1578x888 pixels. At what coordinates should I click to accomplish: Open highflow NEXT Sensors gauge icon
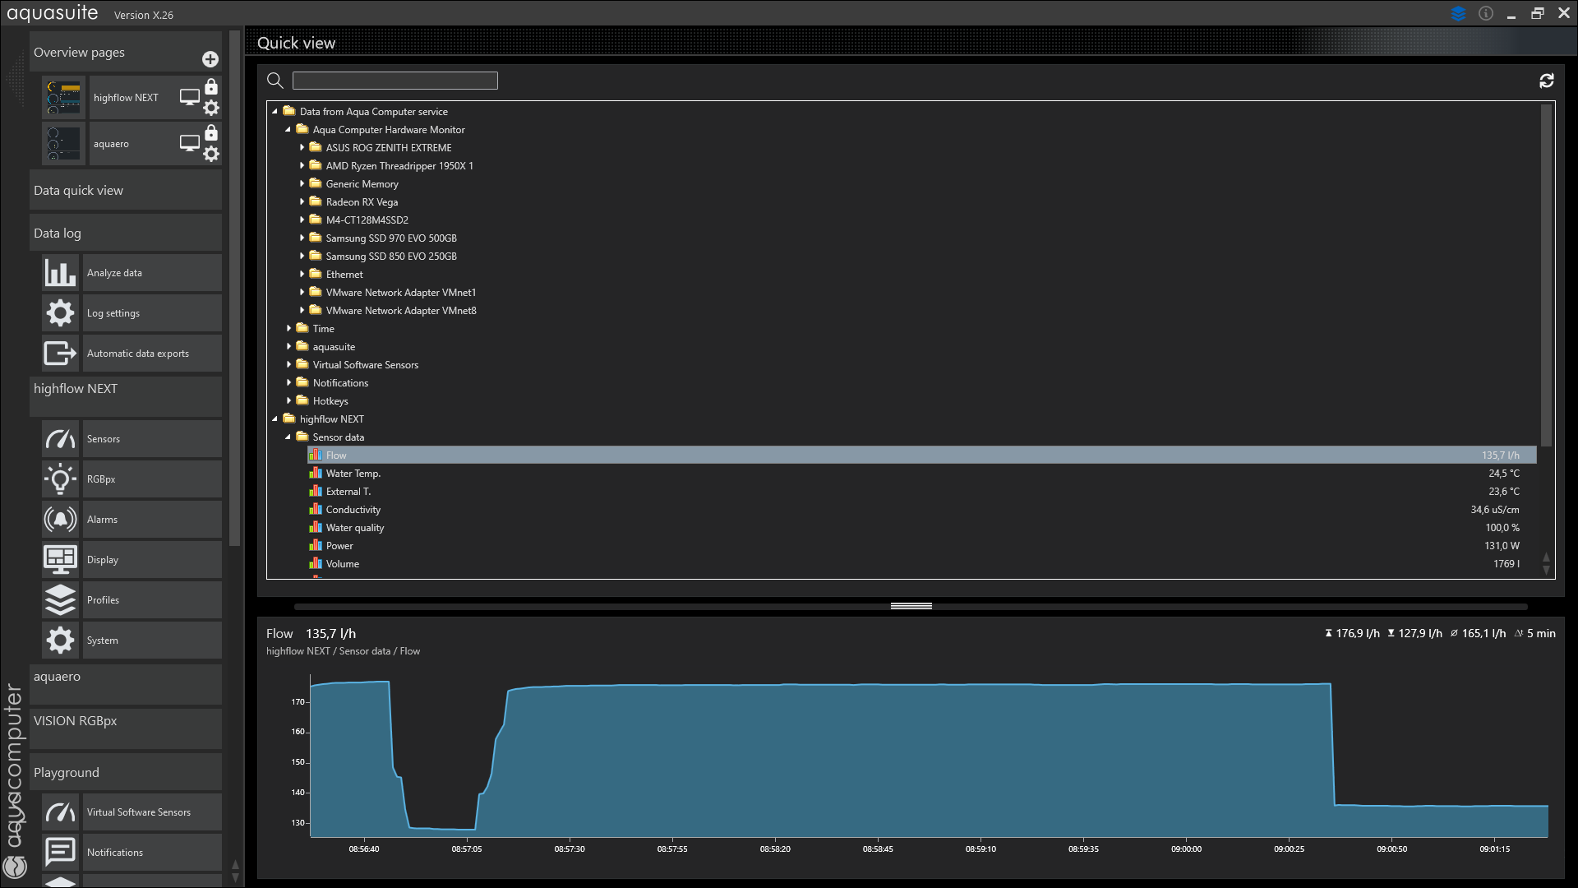coord(60,438)
